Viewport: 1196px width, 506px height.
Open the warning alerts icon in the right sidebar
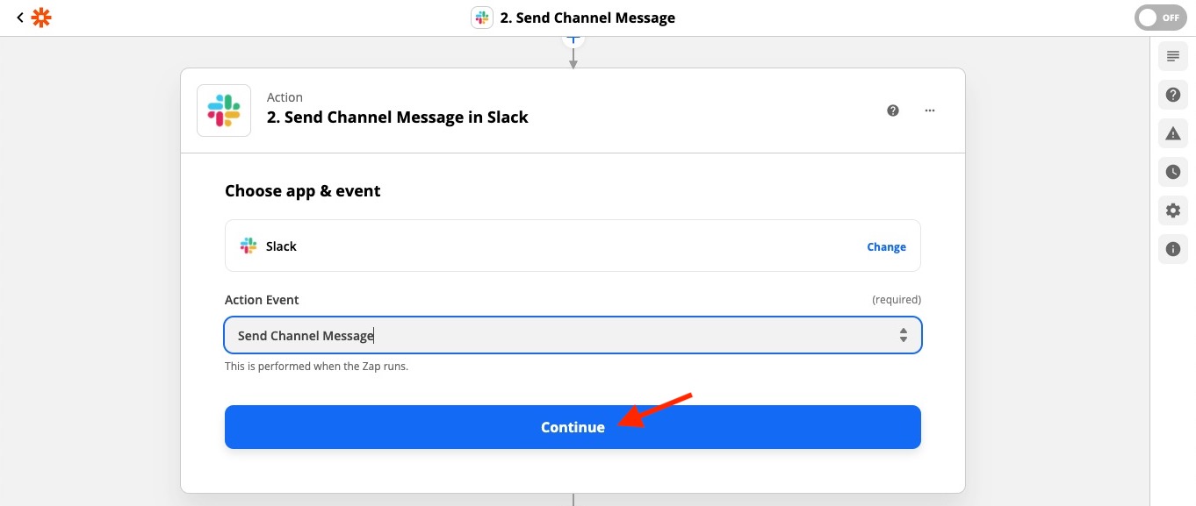pos(1172,133)
